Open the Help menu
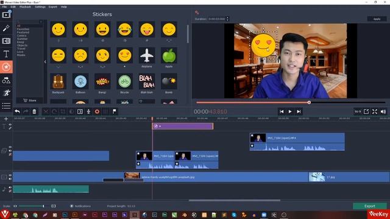This screenshot has width=390, height=219. coord(63,7)
